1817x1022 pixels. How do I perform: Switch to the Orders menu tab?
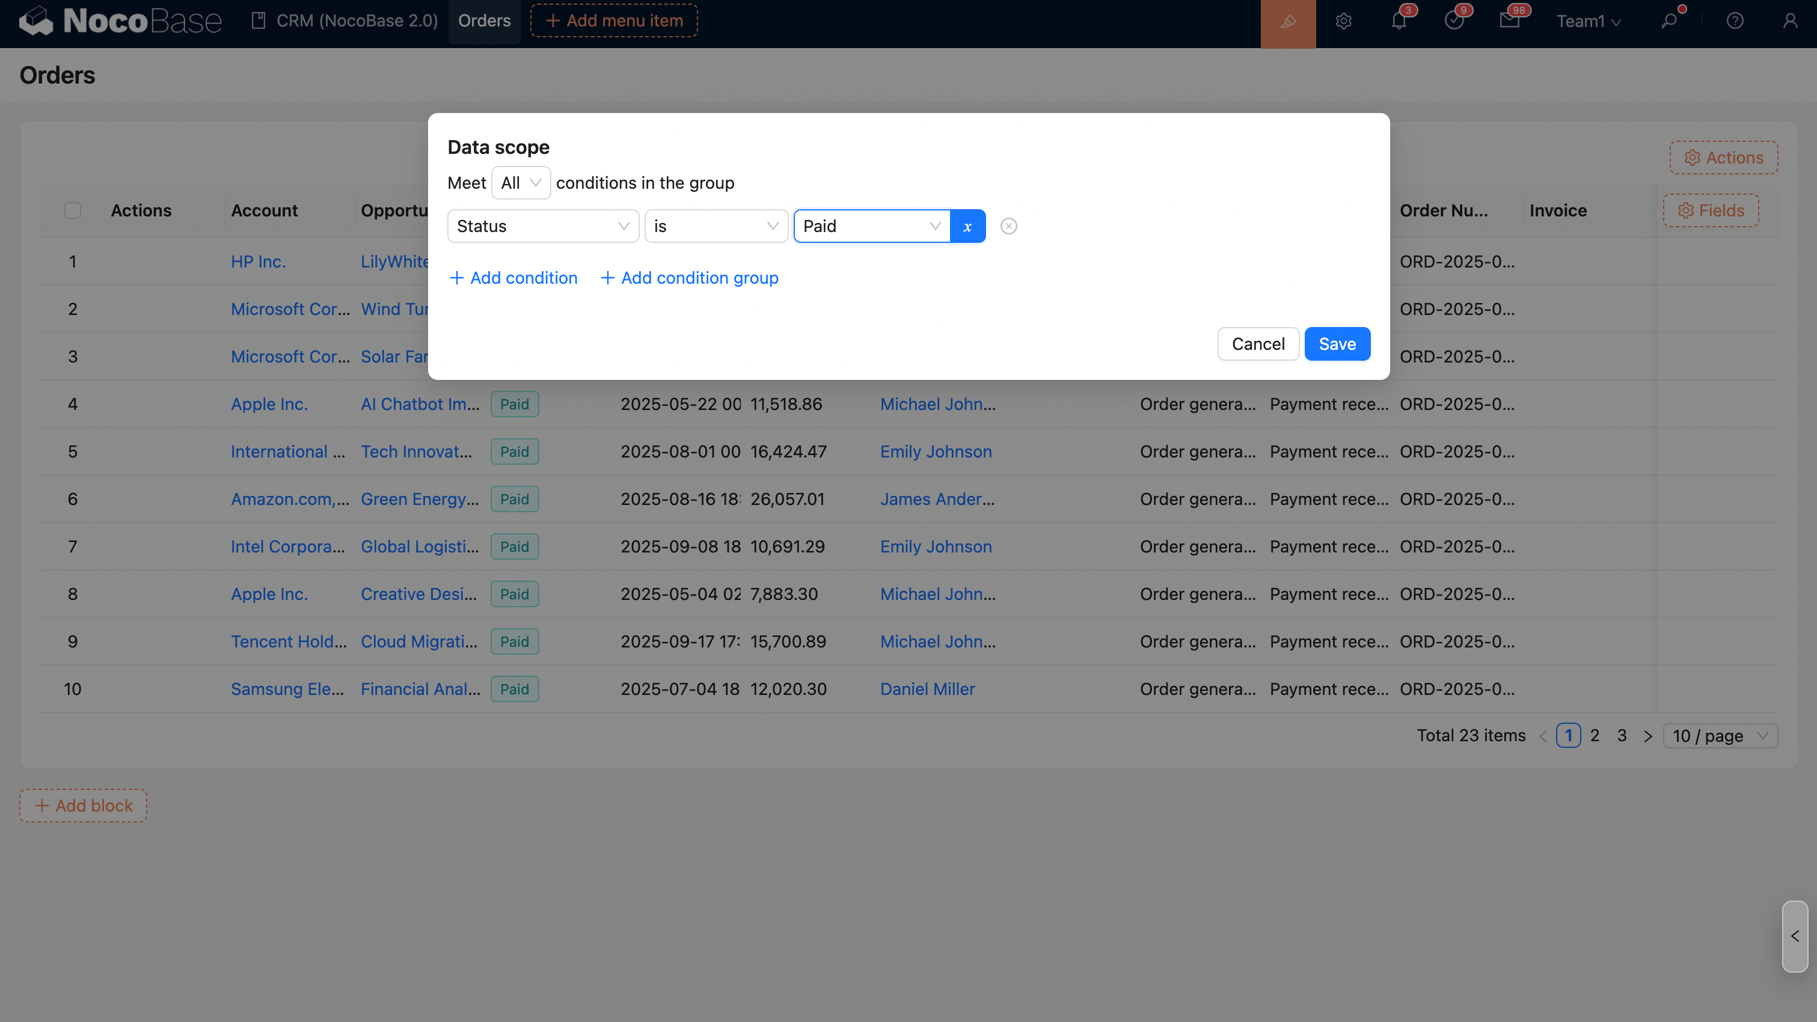[484, 21]
